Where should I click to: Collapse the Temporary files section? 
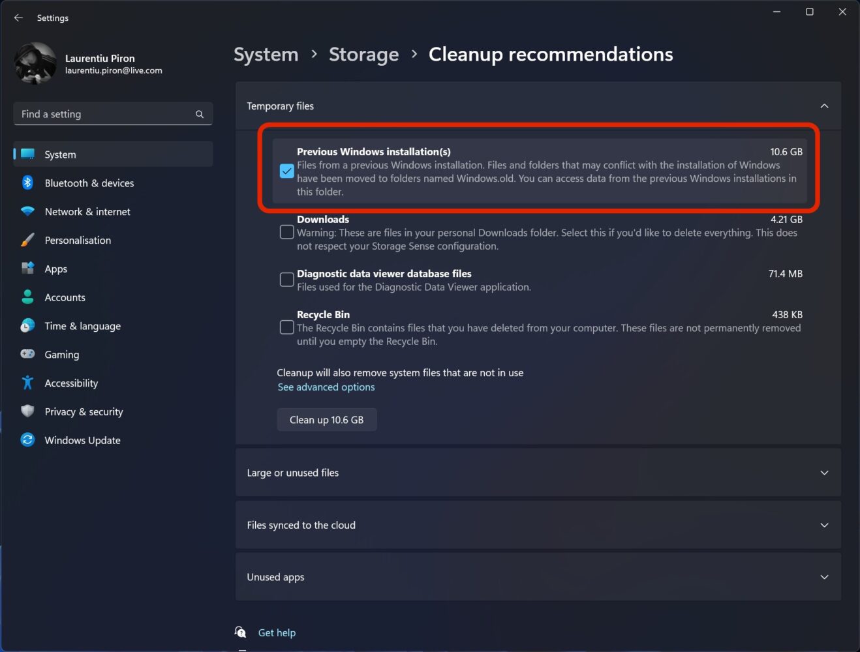[x=824, y=106]
